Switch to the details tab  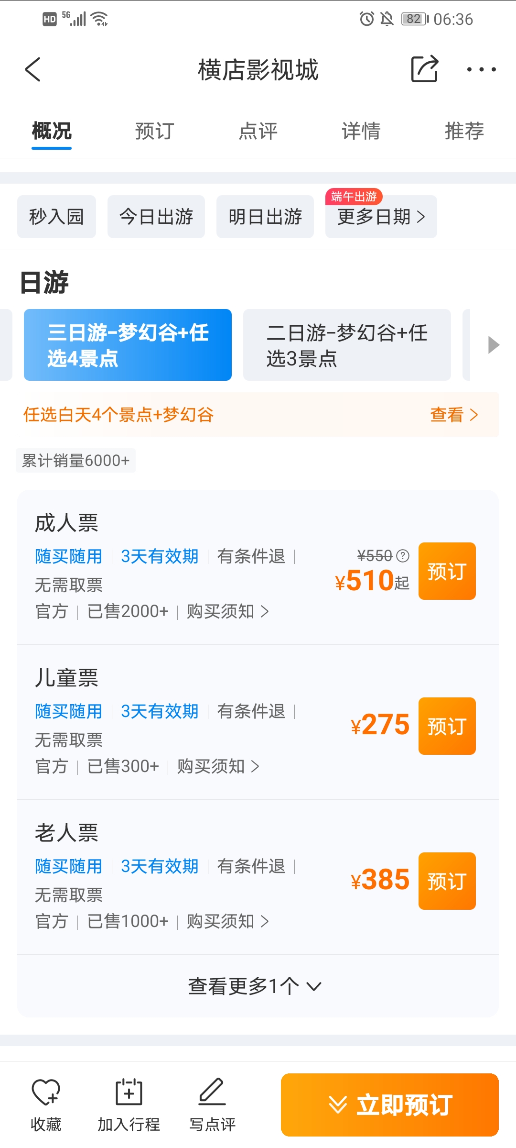coord(361,131)
